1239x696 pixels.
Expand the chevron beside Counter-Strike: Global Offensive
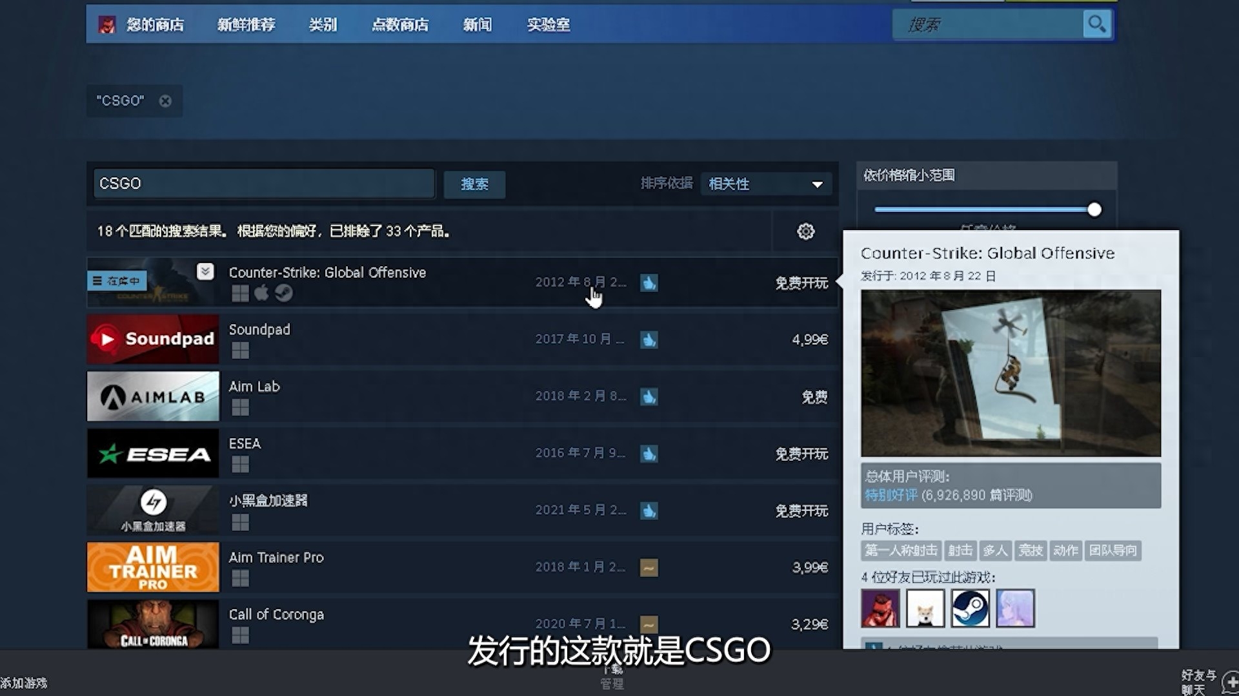[x=205, y=272]
